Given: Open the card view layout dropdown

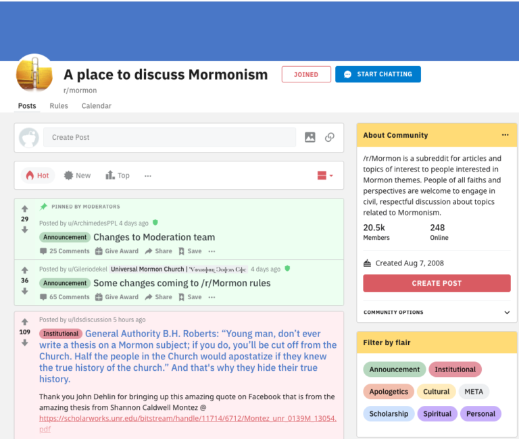Looking at the screenshot, I should point(325,176).
